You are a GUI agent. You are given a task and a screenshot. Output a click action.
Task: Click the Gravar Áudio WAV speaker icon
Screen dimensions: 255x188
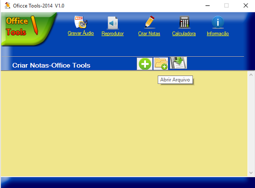pyautogui.click(x=80, y=22)
